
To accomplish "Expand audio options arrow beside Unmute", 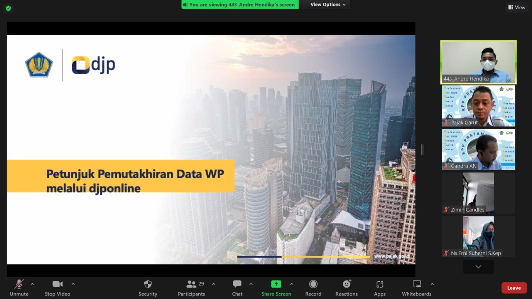I will point(32,284).
